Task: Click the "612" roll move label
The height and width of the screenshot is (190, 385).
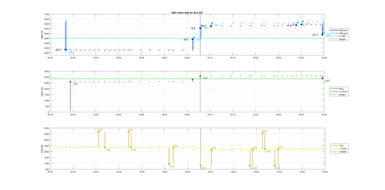Action: coord(131,130)
